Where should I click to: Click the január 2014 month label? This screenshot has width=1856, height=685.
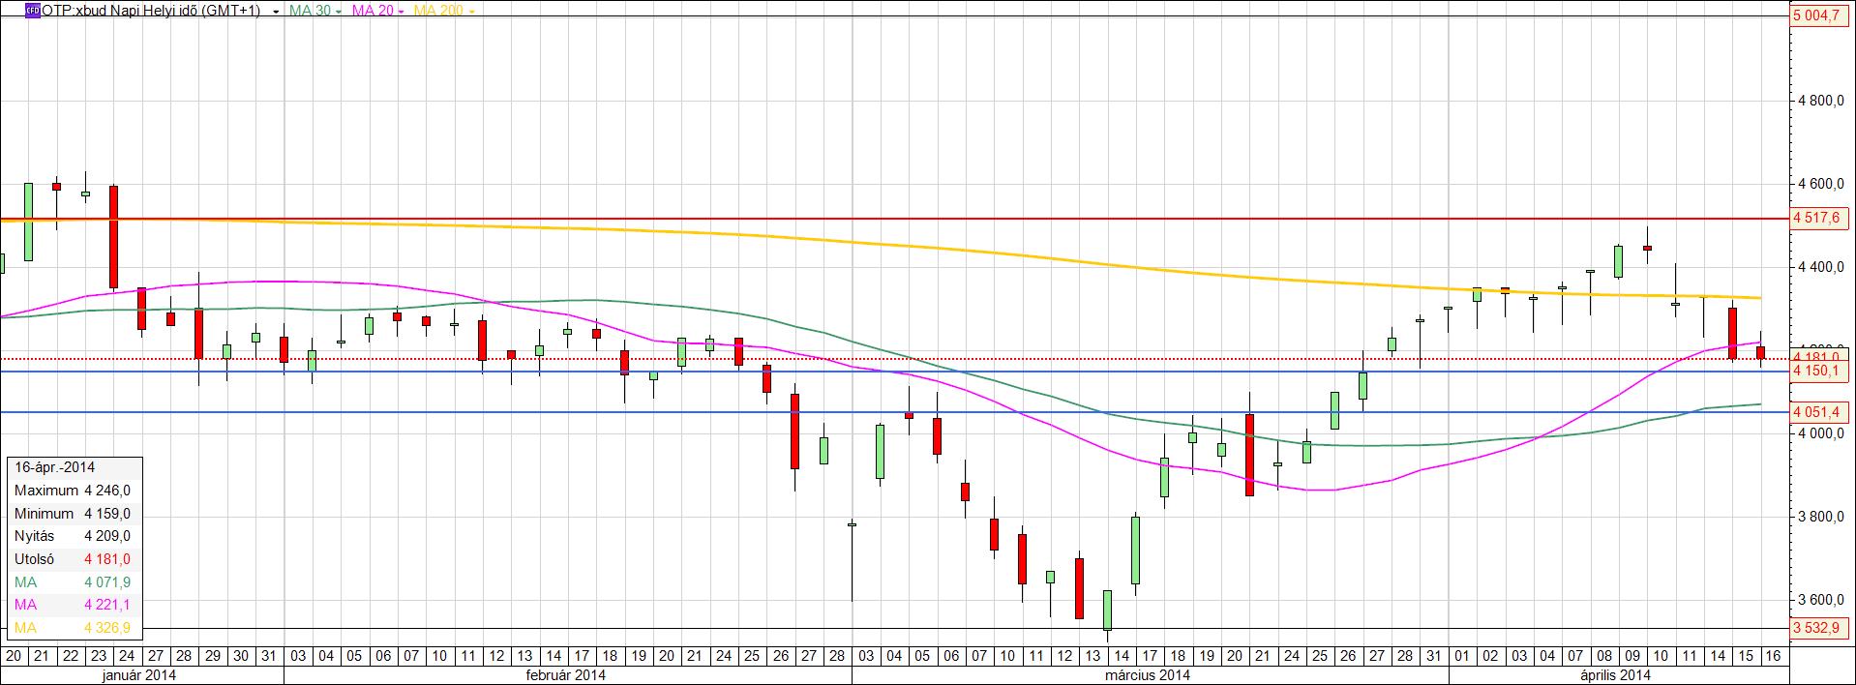coord(141,674)
